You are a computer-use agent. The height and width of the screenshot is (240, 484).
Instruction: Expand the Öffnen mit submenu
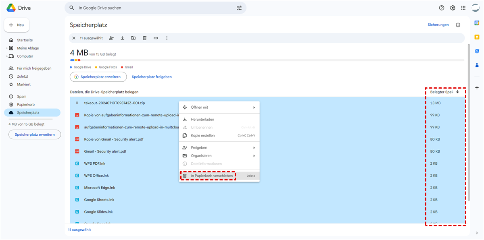click(254, 108)
